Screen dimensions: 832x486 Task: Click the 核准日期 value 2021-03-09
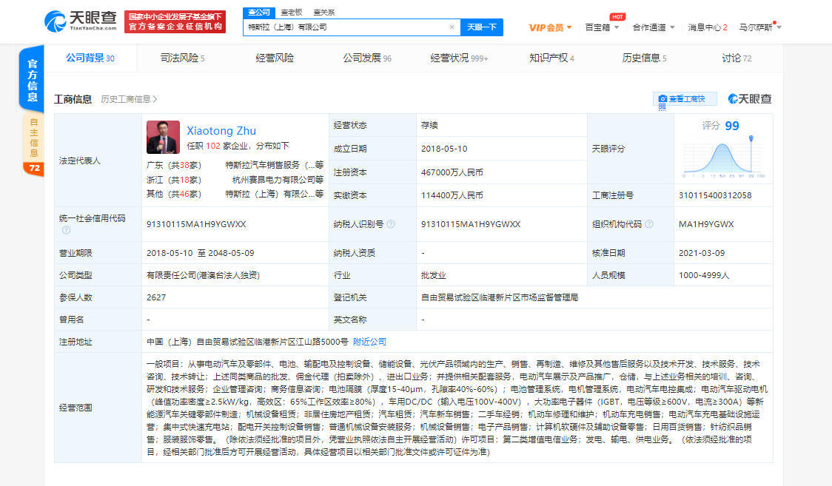coord(702,253)
